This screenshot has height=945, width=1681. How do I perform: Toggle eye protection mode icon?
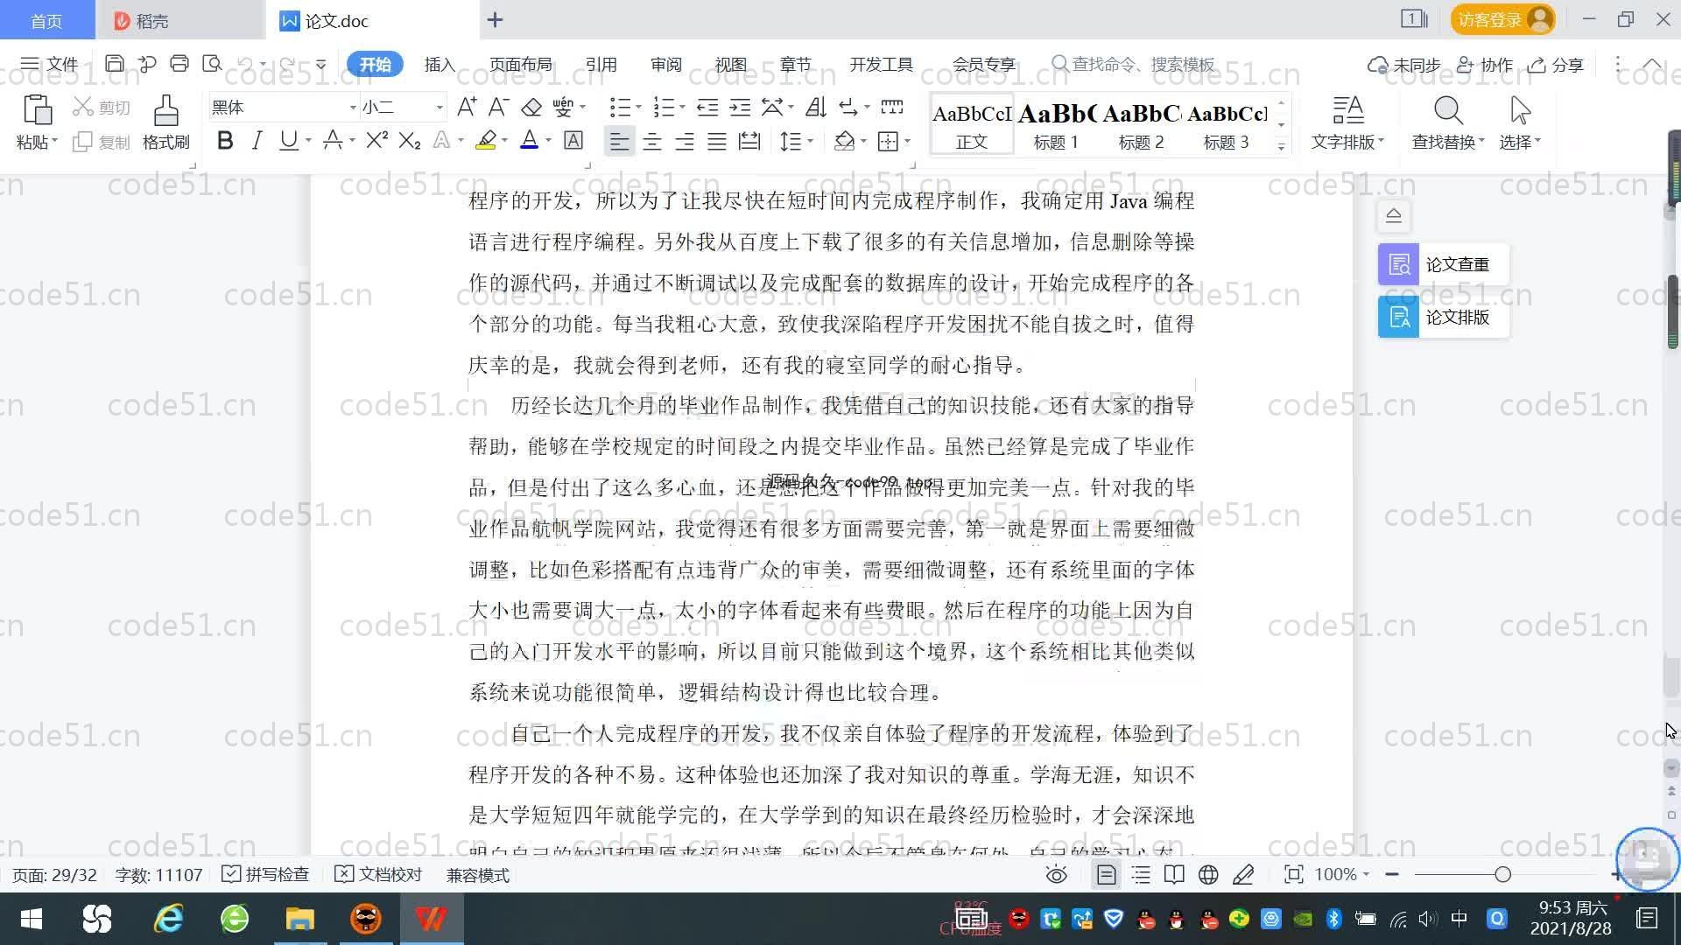tap(1057, 874)
